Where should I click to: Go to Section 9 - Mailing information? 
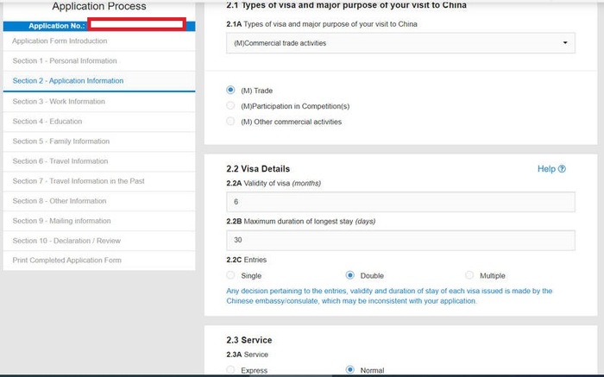(x=99, y=221)
